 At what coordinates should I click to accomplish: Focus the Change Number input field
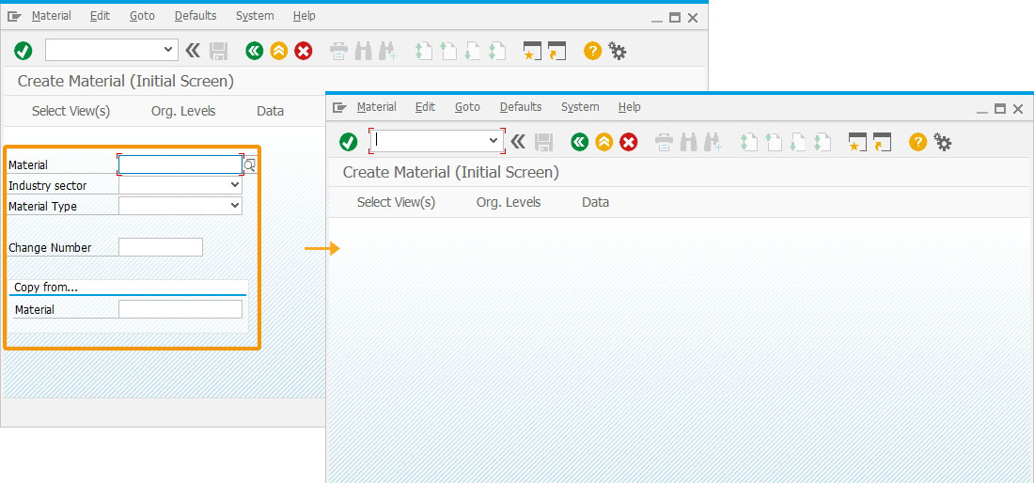coord(161,247)
